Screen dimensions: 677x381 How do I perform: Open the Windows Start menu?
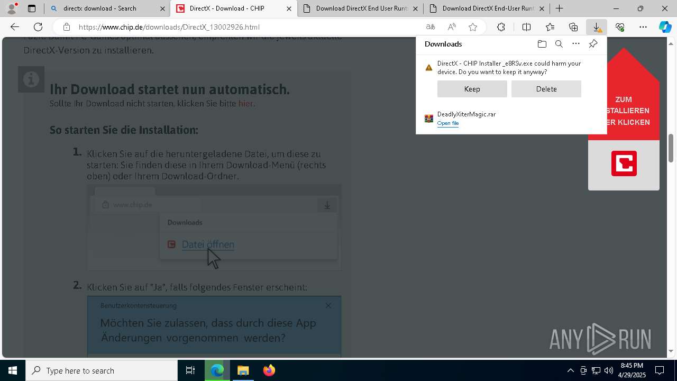click(13, 370)
